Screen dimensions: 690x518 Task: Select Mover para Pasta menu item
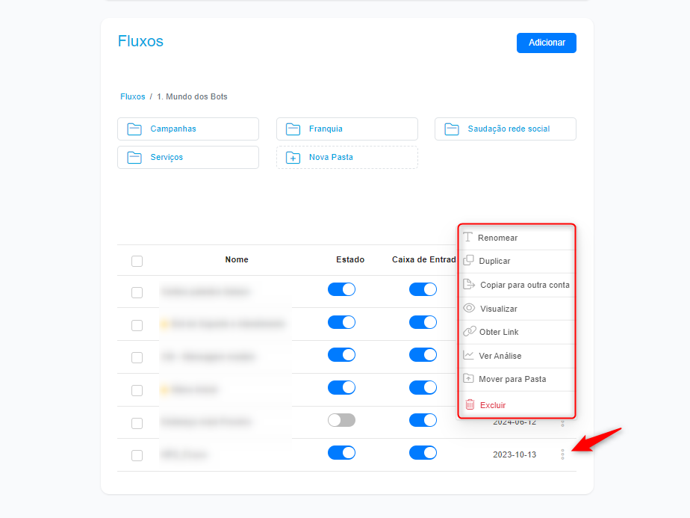coord(517,379)
